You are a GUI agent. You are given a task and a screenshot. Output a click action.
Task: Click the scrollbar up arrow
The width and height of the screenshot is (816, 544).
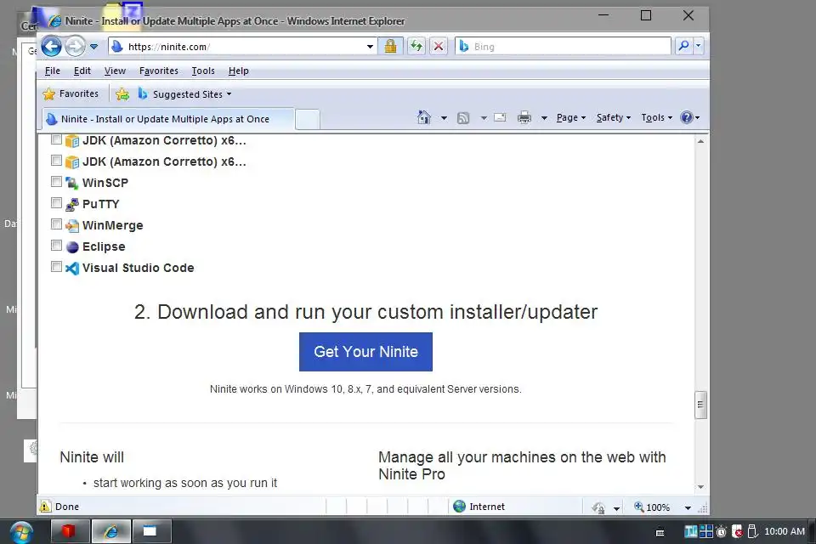700,141
